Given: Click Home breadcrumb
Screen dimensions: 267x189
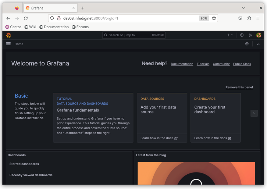Looking at the screenshot, I should click(x=19, y=44).
